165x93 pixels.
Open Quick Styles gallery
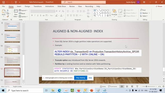pyautogui.click(x=120, y=13)
